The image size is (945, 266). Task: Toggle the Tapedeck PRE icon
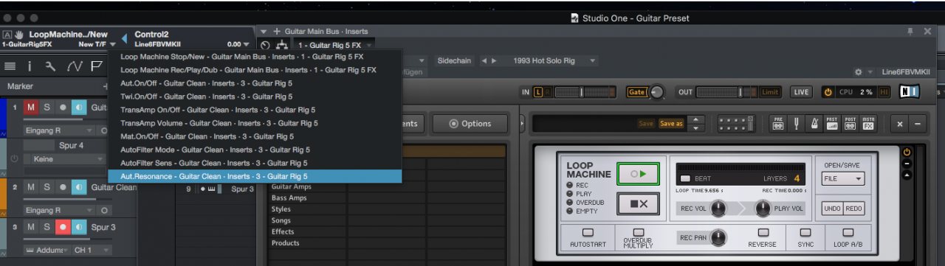[x=778, y=123]
